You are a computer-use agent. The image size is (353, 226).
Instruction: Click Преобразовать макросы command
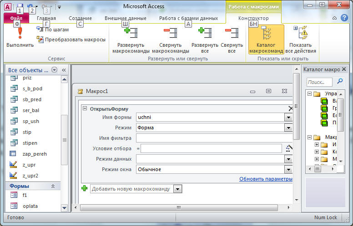pos(71,39)
